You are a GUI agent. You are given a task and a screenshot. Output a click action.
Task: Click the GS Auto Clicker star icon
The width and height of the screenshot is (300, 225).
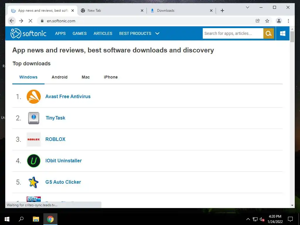pyautogui.click(x=33, y=182)
